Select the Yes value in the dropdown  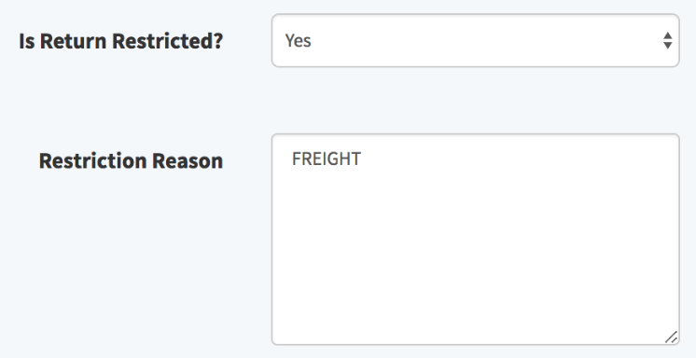click(298, 40)
